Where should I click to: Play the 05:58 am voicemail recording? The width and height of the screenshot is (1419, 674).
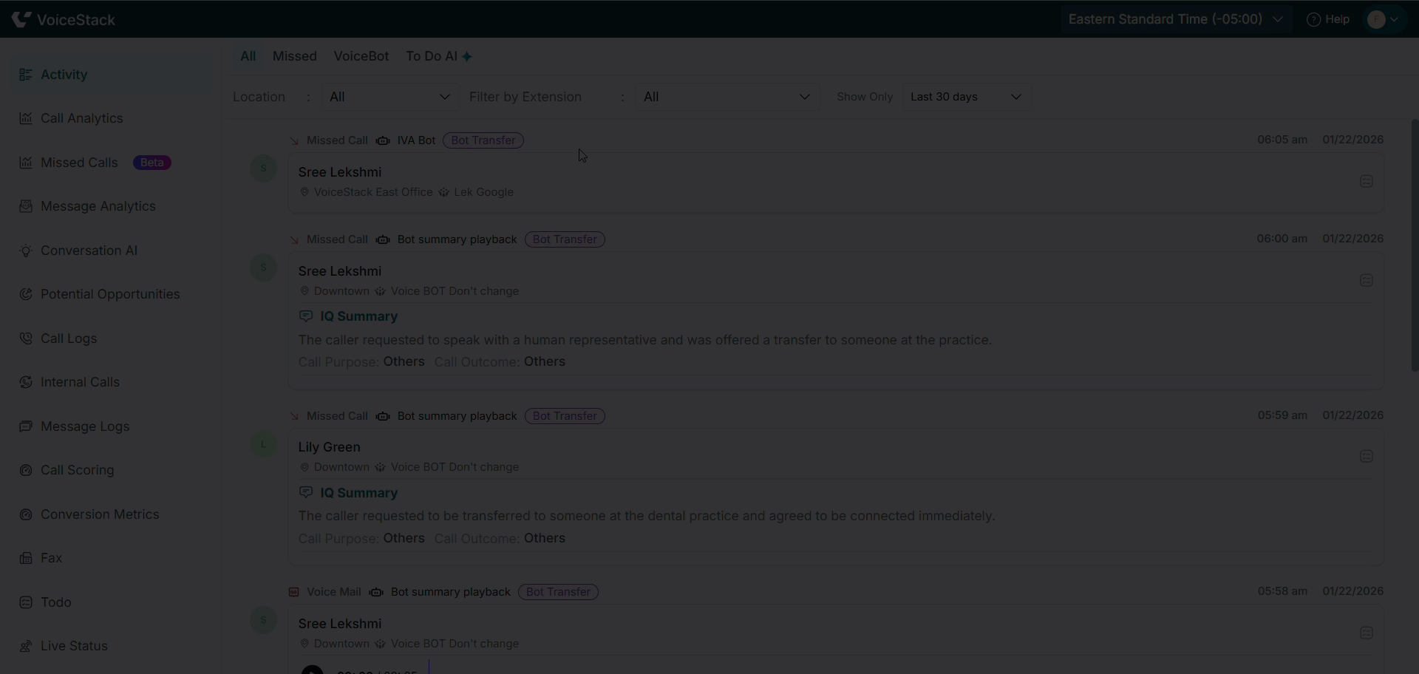point(312,670)
